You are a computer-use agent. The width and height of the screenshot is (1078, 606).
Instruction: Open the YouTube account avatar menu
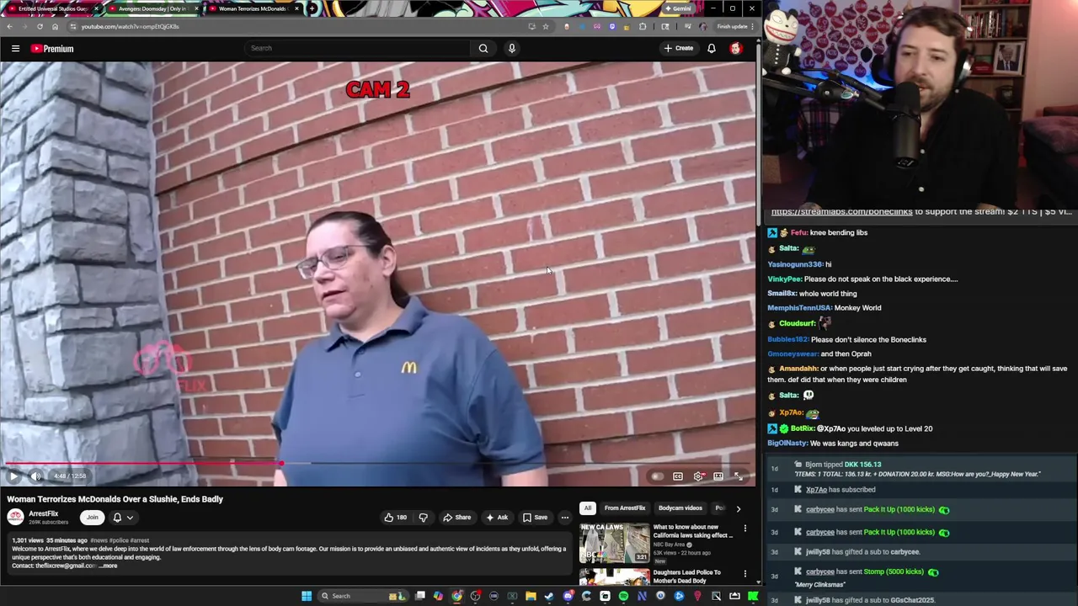pyautogui.click(x=736, y=48)
